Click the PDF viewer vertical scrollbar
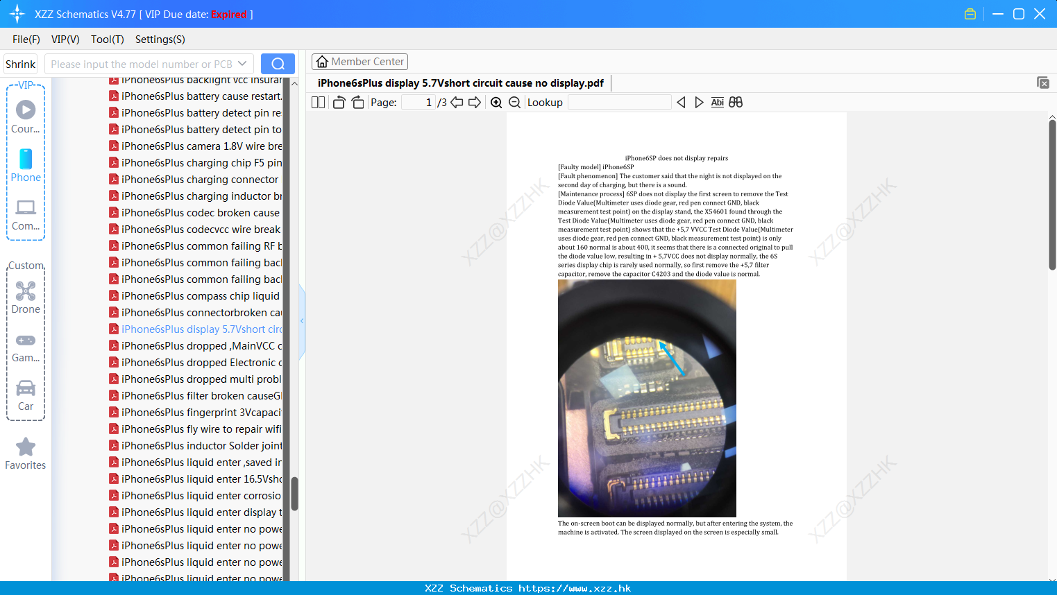This screenshot has width=1057, height=595. (x=1052, y=194)
